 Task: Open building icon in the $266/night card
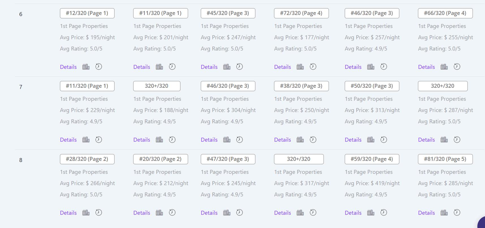[x=86, y=213]
